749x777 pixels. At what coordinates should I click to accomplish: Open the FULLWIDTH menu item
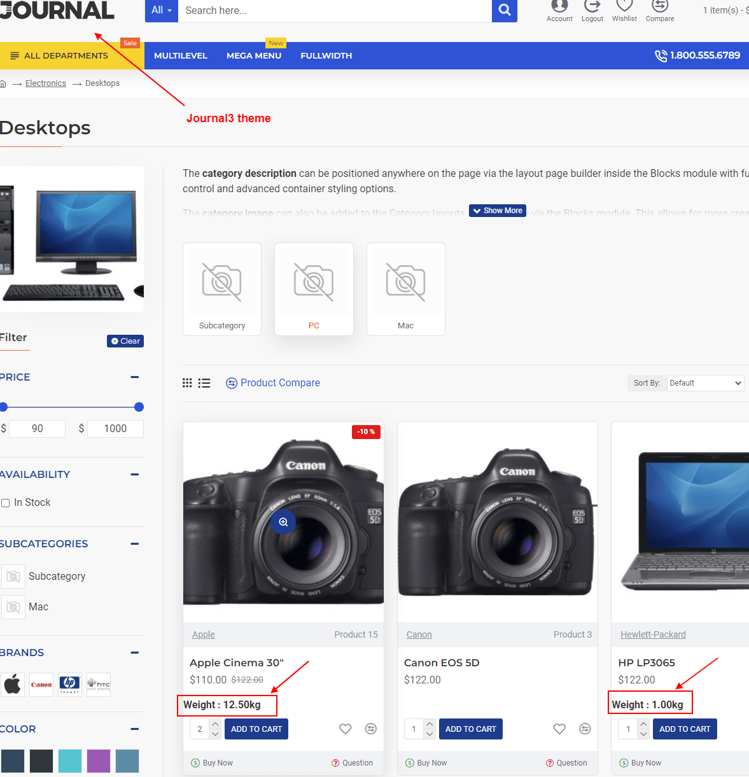[326, 56]
